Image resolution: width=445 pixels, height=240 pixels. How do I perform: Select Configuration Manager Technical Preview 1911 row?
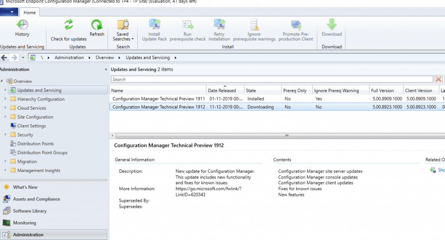tap(277, 99)
